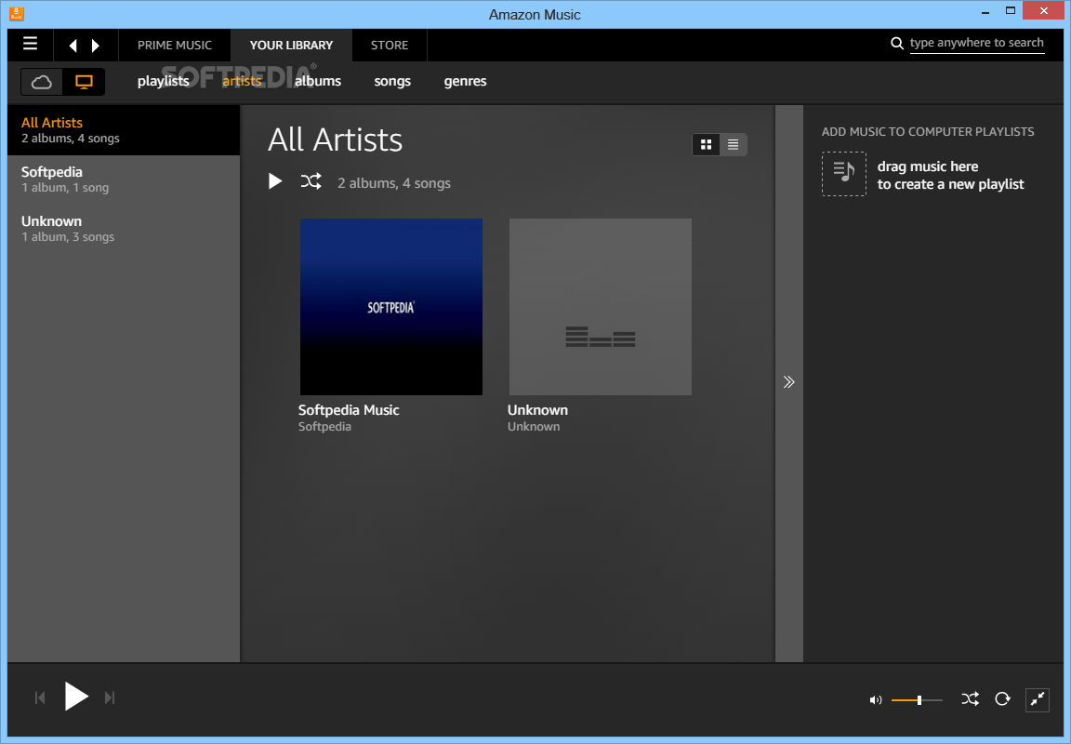The image size is (1071, 744).
Task: Select the grid view layout
Action: (707, 144)
